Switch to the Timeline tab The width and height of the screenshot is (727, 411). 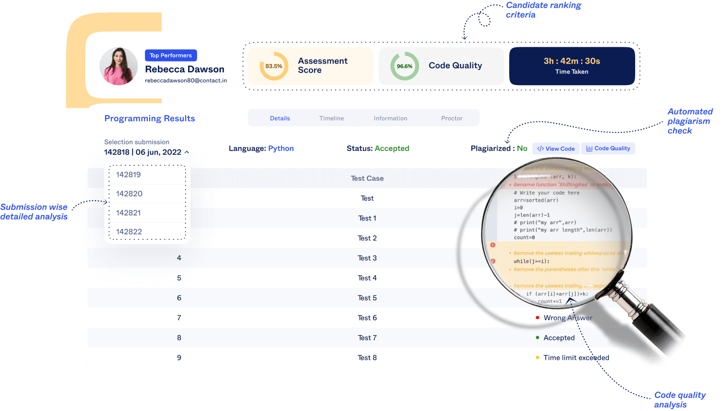pos(331,118)
